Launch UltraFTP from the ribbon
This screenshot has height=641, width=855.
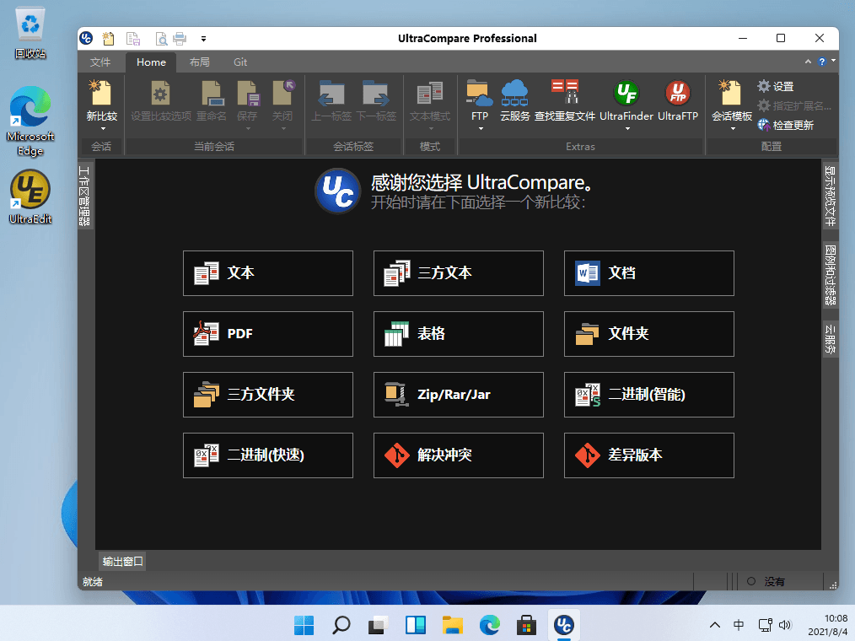tap(678, 101)
